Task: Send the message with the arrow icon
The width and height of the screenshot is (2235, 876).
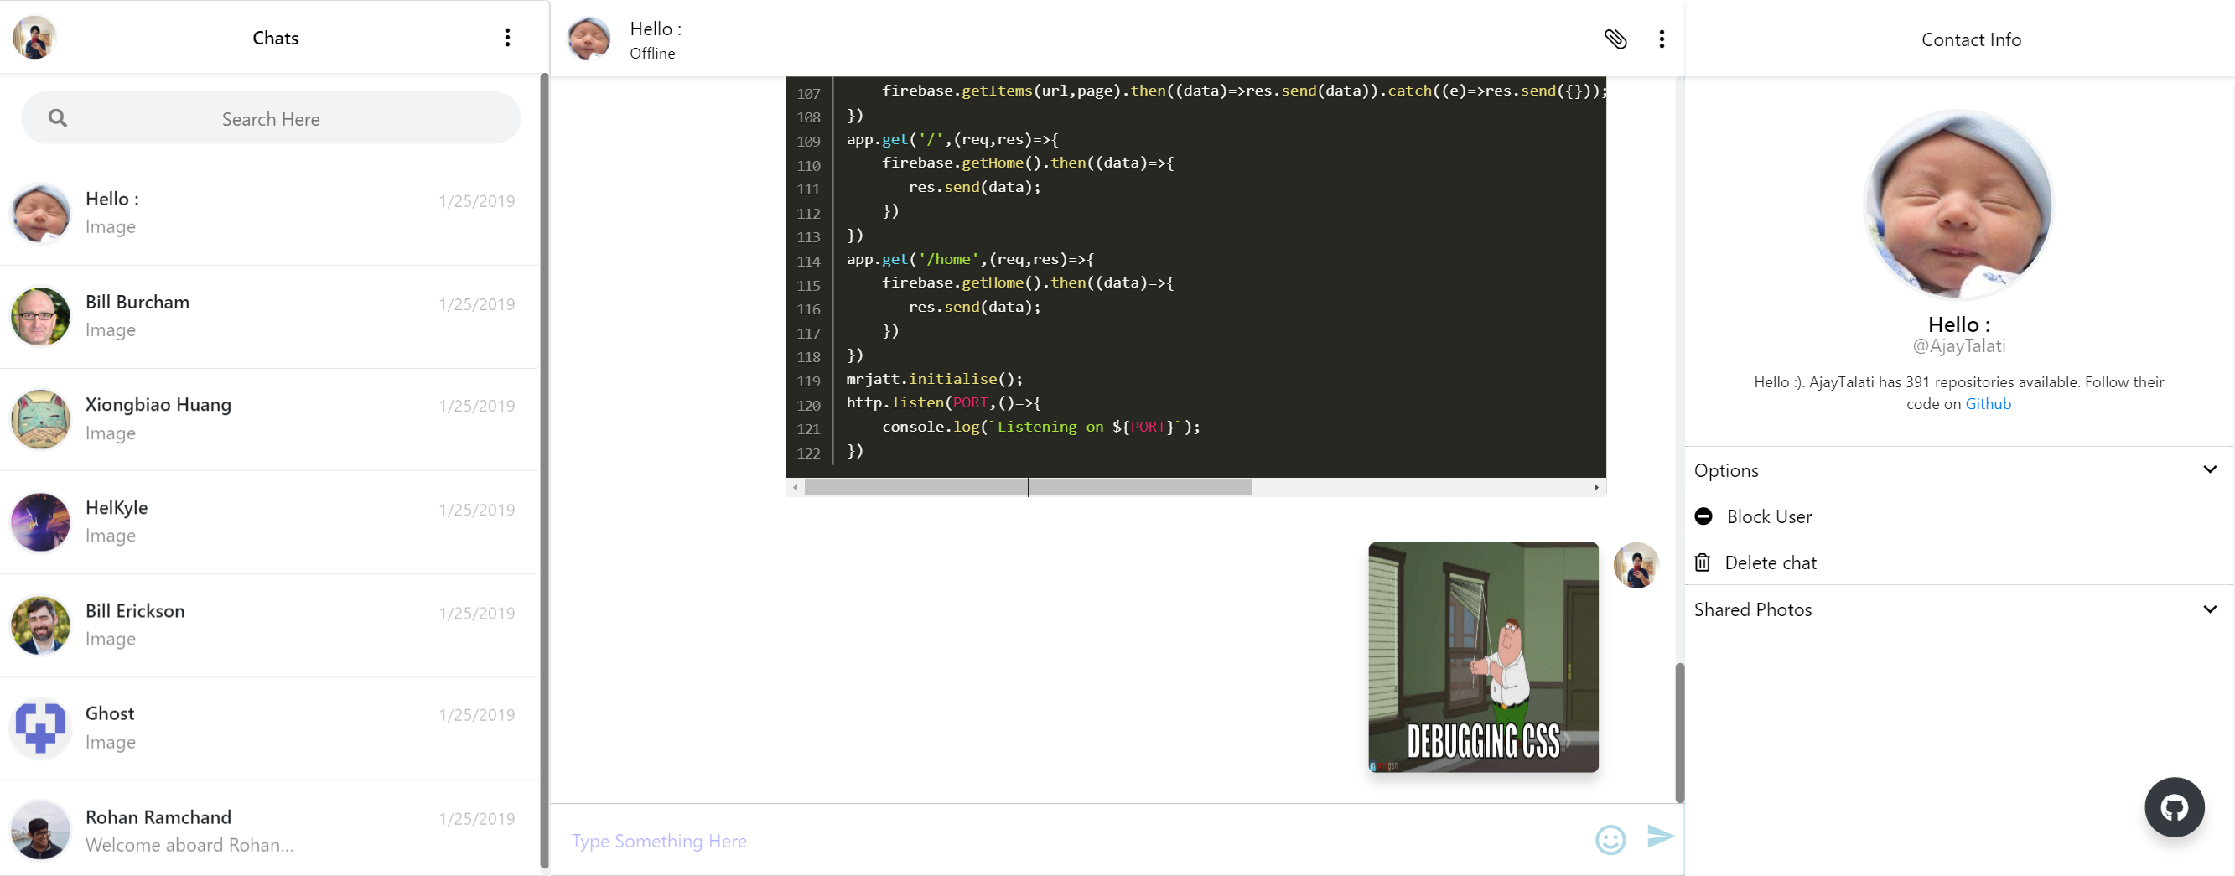Action: click(x=1660, y=836)
